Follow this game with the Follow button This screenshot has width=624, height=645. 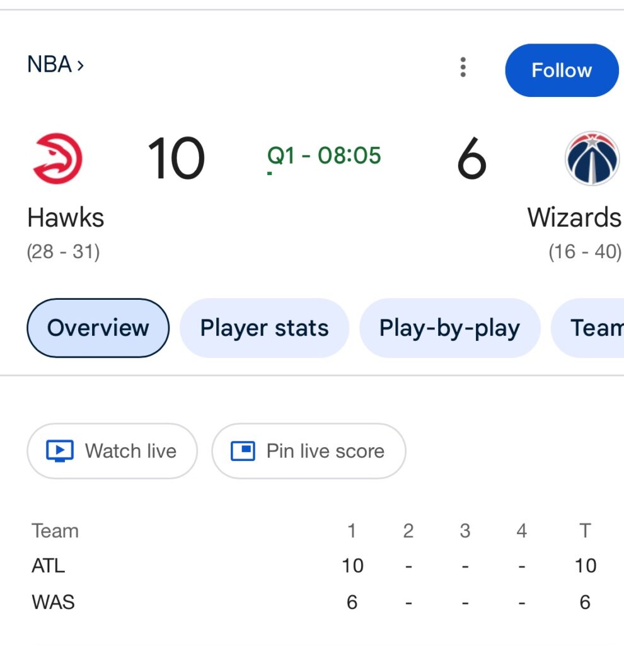tap(561, 70)
